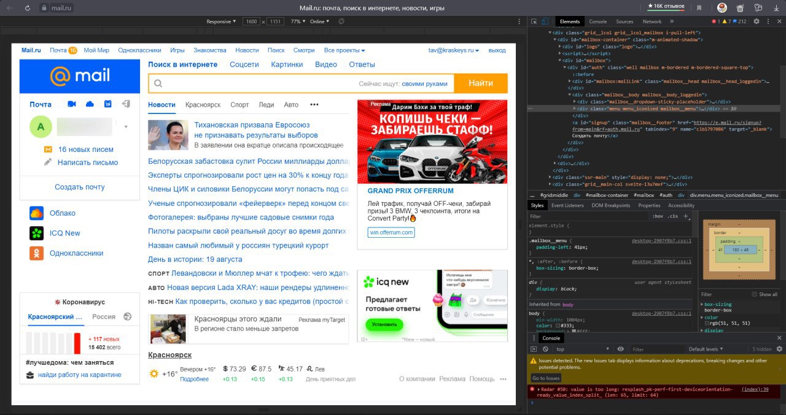Open the browser downloads arrow icon
786x415 pixels.
pos(776,8)
